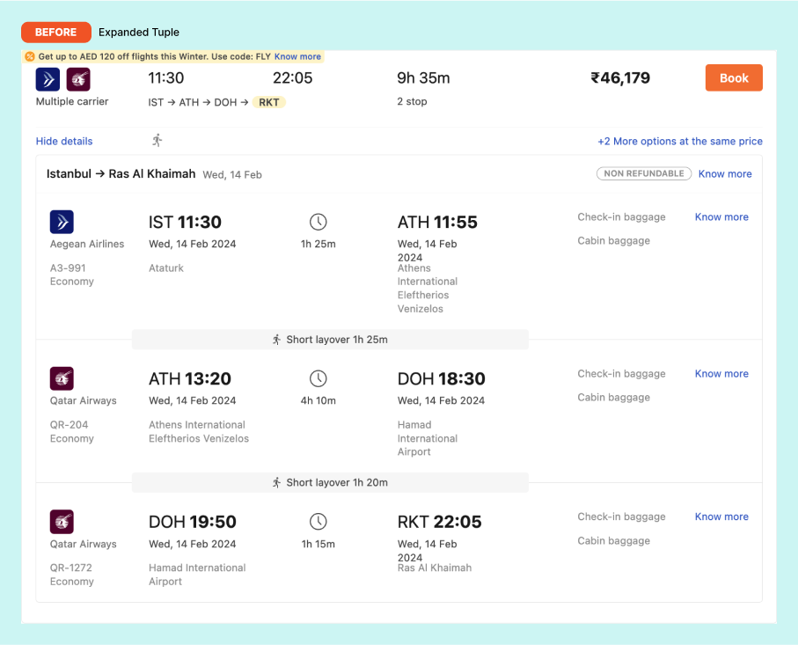Open Know more link in promo banner

click(x=297, y=56)
